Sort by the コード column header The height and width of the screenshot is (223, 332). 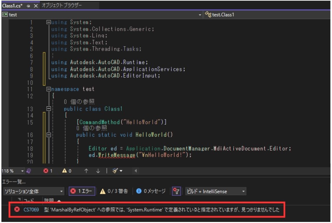point(29,200)
